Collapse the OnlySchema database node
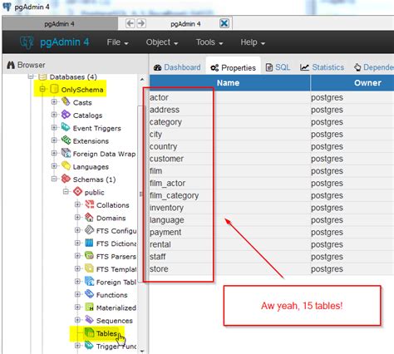 [42, 89]
